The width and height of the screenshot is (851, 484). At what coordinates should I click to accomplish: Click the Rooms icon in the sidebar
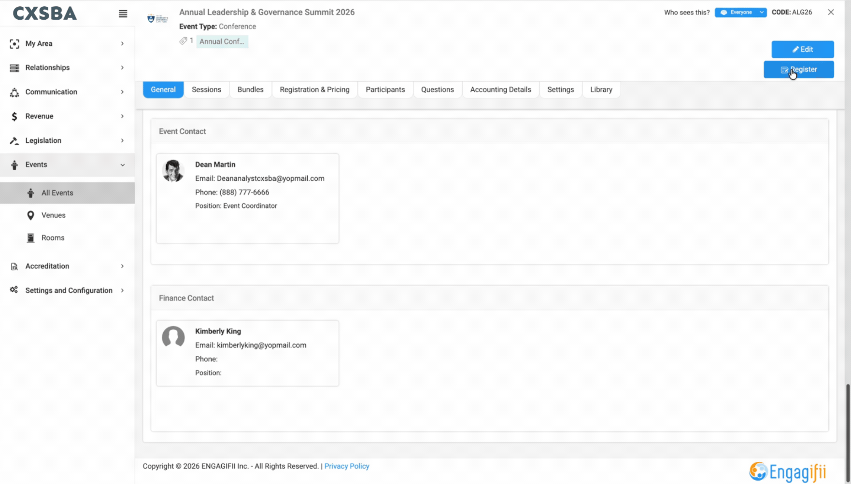pos(30,237)
